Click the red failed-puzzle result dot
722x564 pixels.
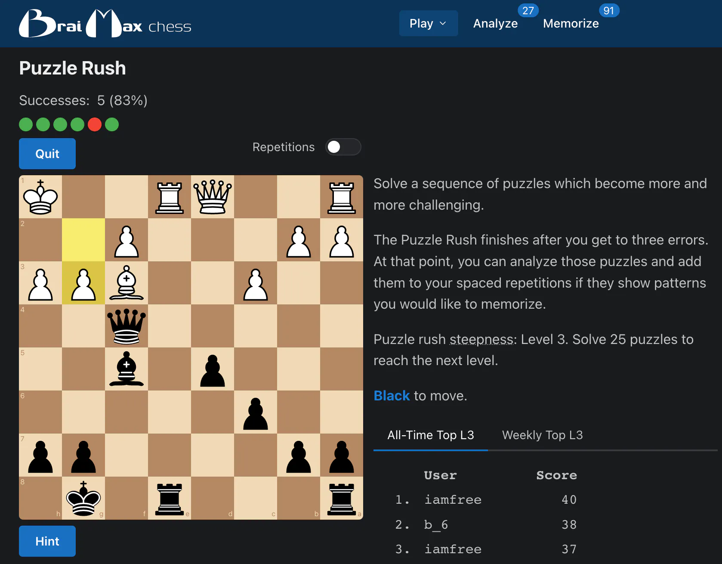click(95, 124)
